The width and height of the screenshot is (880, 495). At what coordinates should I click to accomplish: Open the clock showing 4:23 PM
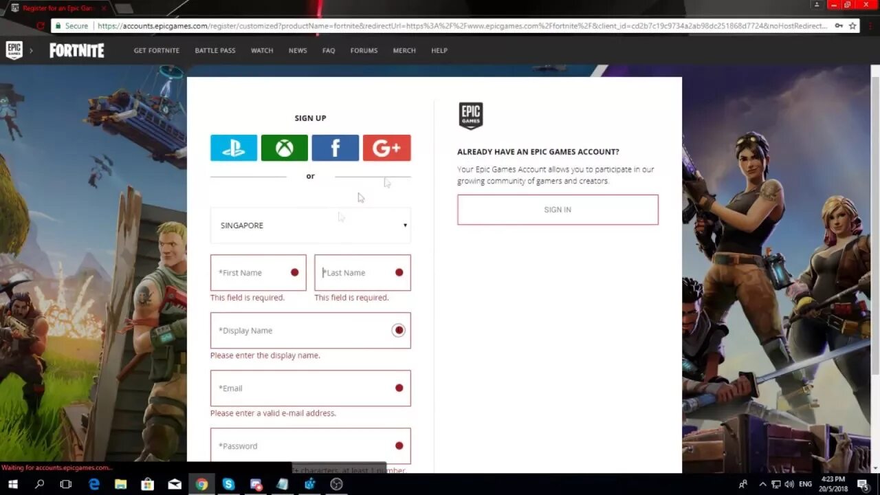(833, 484)
